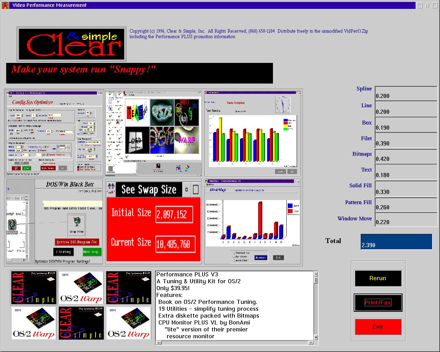The image size is (440, 352).
Task: Select the See Swap Size screenshot
Action: coord(153,221)
